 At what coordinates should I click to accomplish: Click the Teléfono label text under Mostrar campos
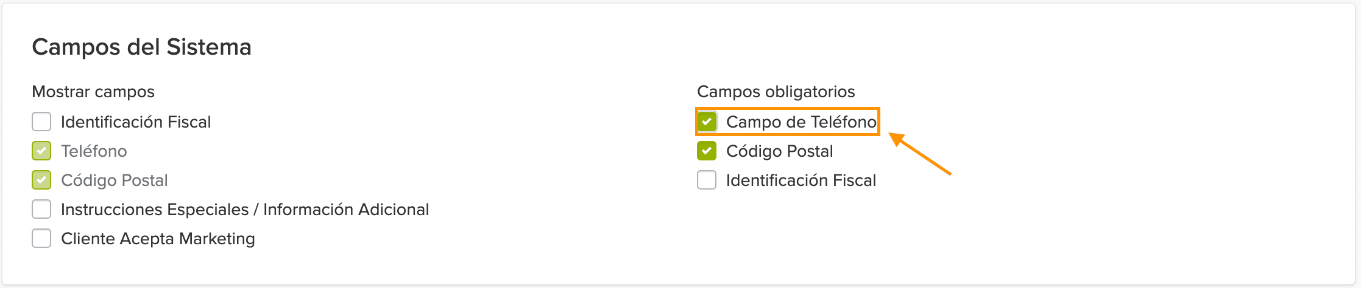[94, 151]
